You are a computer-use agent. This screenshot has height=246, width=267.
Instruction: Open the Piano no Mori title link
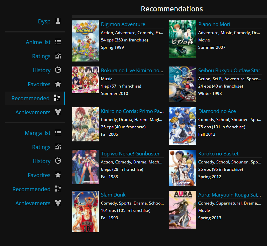click(x=214, y=24)
